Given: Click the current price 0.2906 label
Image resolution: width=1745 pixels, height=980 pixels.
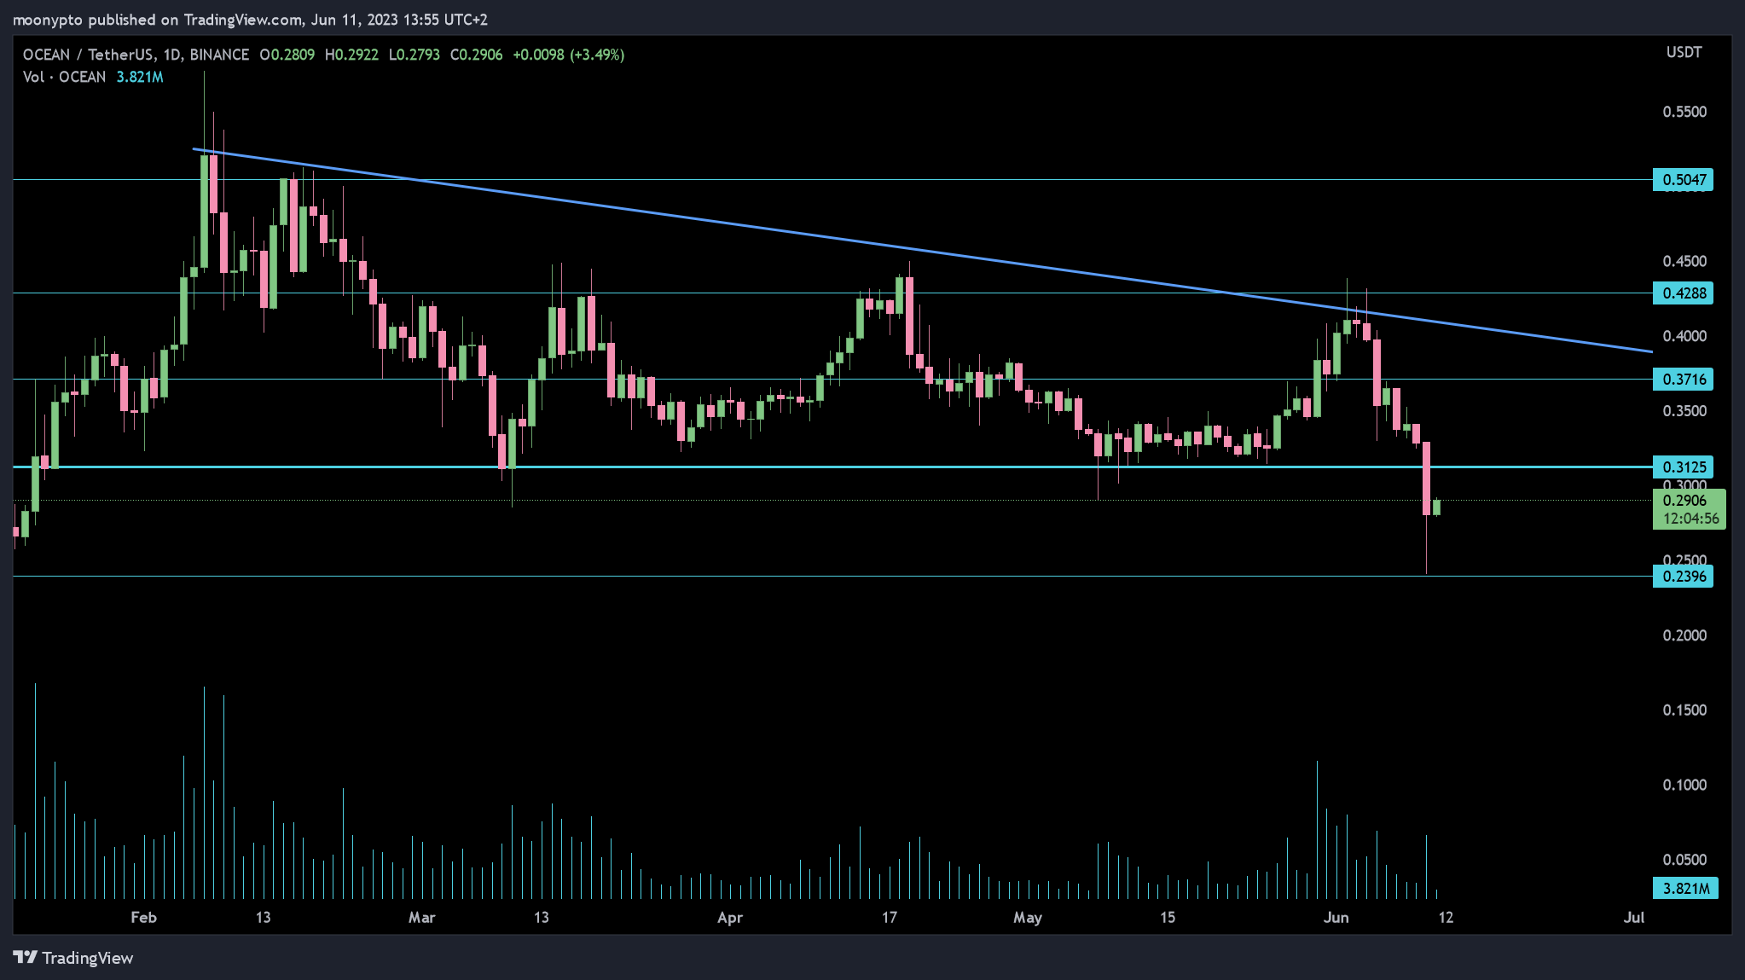Looking at the screenshot, I should point(1684,501).
